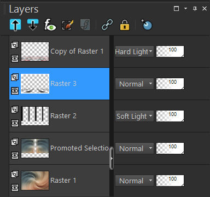Click the blue highlight orb icon
The image size is (210, 197).
[x=147, y=25]
